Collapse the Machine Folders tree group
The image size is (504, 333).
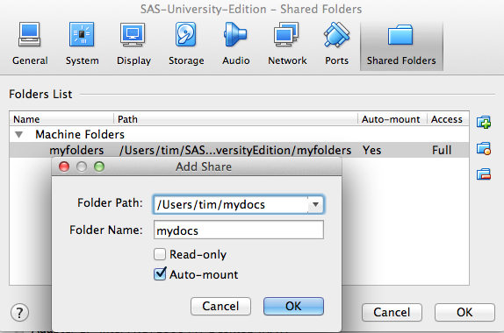tap(19, 134)
